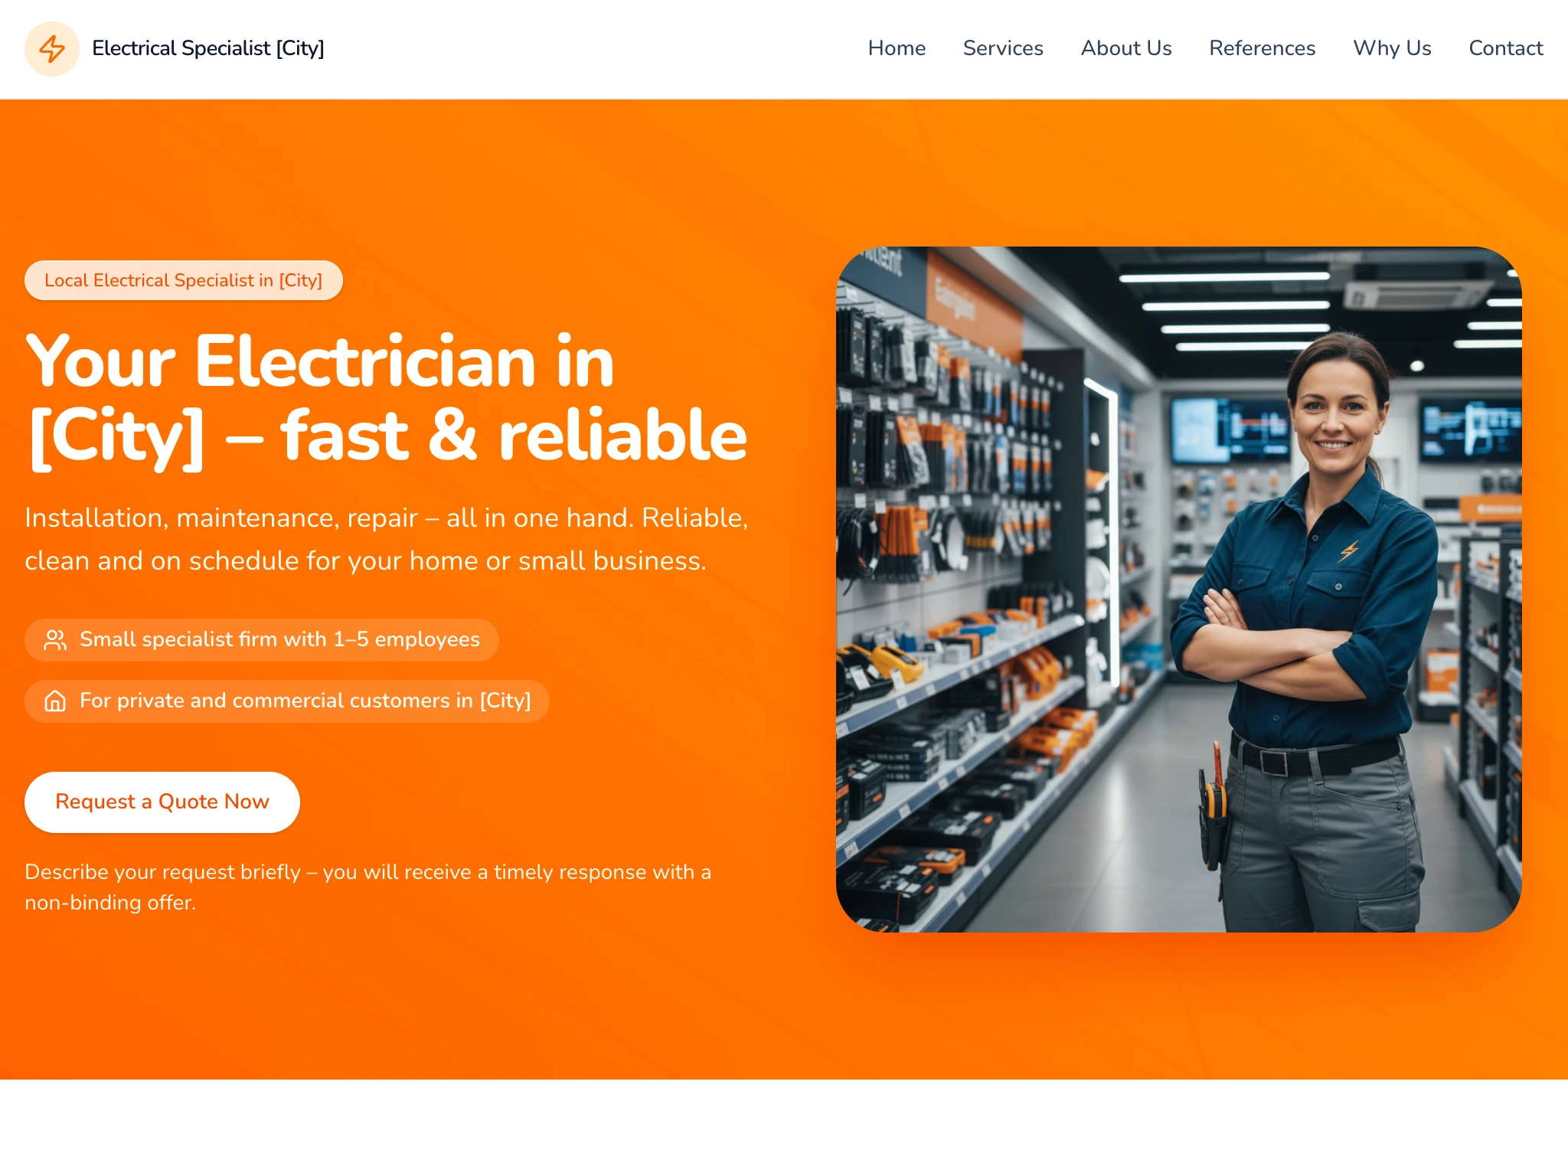1568x1176 pixels.
Task: Click the non-binding offer description text
Action: click(368, 887)
